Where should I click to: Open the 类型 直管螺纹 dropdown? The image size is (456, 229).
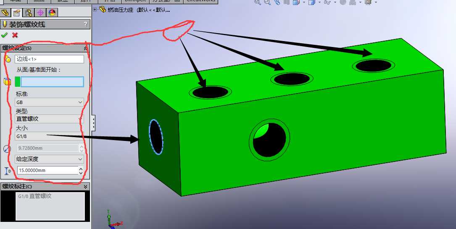click(x=81, y=119)
